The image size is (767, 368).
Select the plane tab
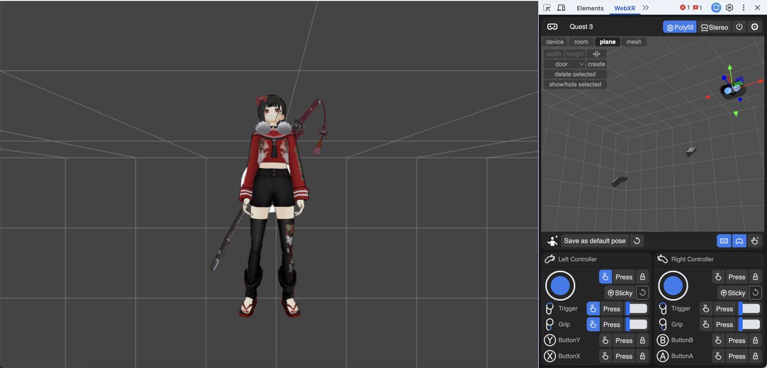(x=608, y=42)
